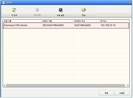Click the horizontal scrollbar track thumb

[65, 85]
